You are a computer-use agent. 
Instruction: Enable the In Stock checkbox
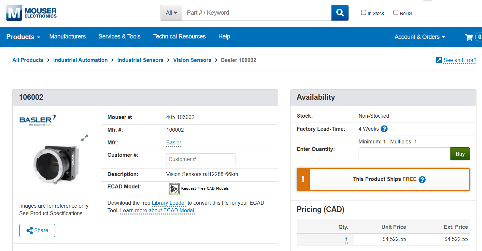364,13
